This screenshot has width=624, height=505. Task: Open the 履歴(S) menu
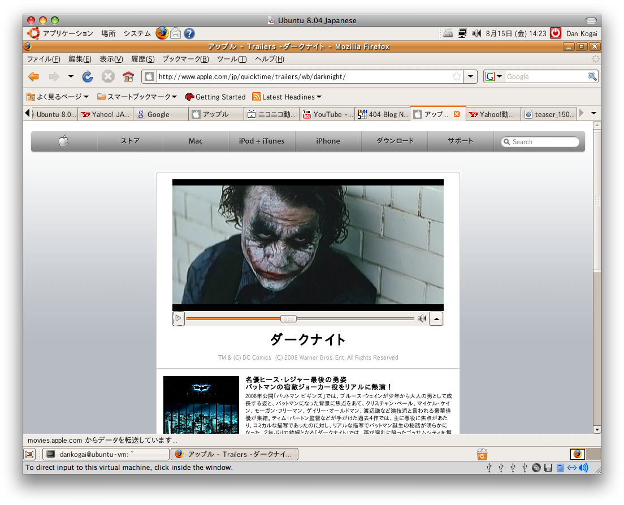click(142, 59)
